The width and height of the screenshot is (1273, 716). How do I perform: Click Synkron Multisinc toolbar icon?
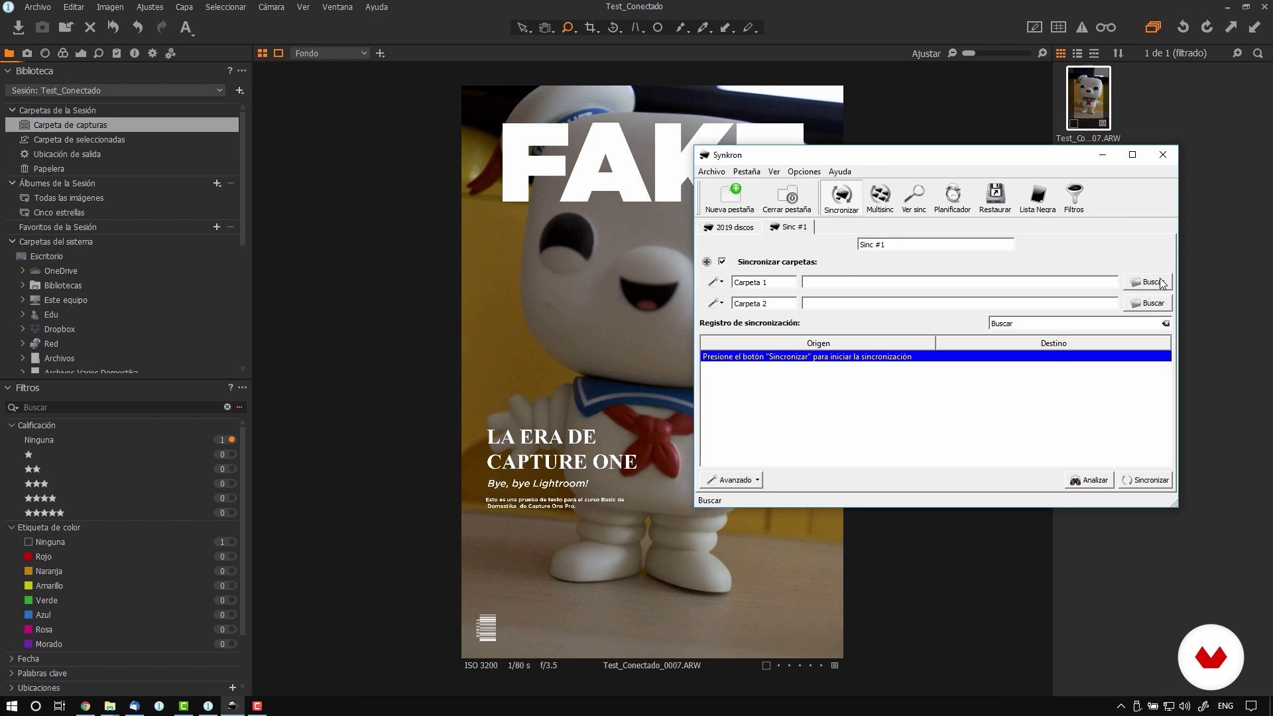[880, 198]
